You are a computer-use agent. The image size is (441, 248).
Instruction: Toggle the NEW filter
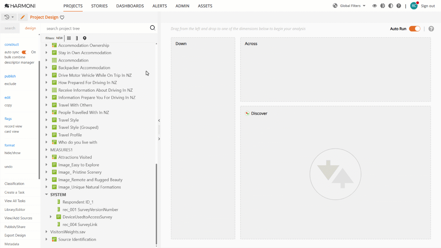pos(60,38)
